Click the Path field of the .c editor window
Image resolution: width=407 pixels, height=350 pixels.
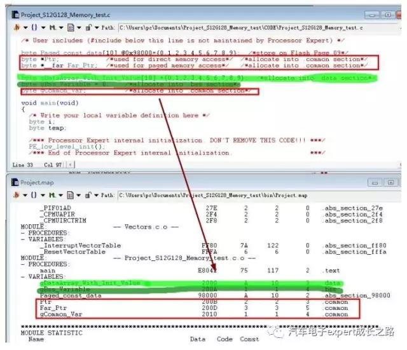click(x=242, y=28)
